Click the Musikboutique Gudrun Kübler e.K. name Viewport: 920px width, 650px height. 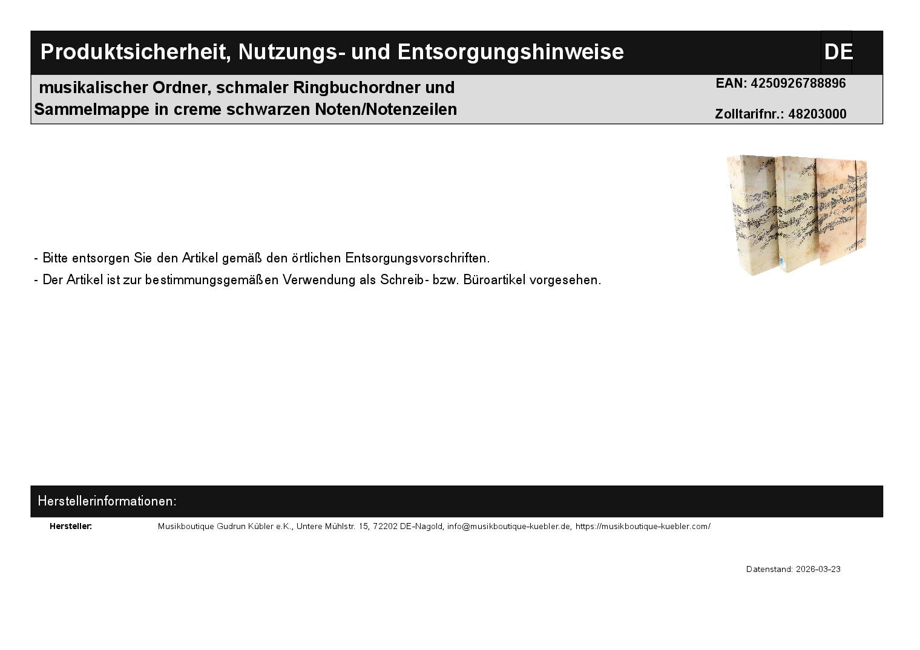225,526
